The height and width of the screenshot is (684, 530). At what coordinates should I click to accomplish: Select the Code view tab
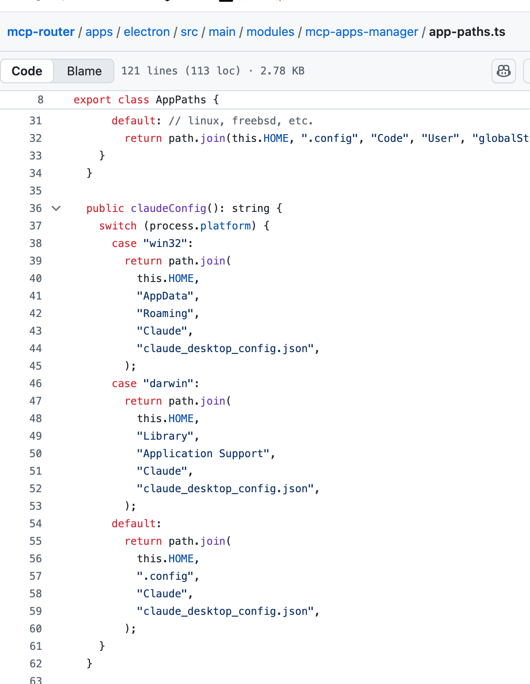click(27, 71)
